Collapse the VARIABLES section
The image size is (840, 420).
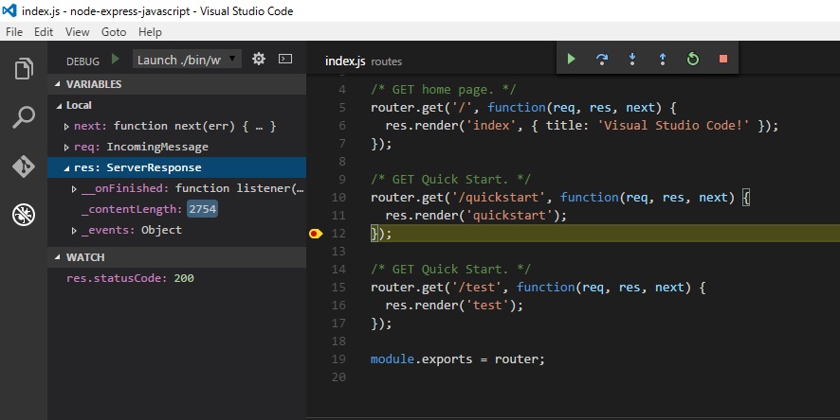point(57,84)
